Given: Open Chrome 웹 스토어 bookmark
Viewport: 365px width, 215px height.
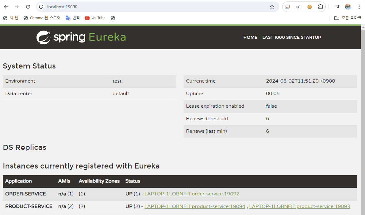Looking at the screenshot, I should (42, 18).
